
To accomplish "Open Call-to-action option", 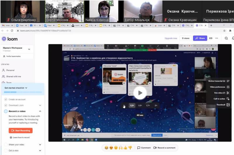I will [x=228, y=99].
